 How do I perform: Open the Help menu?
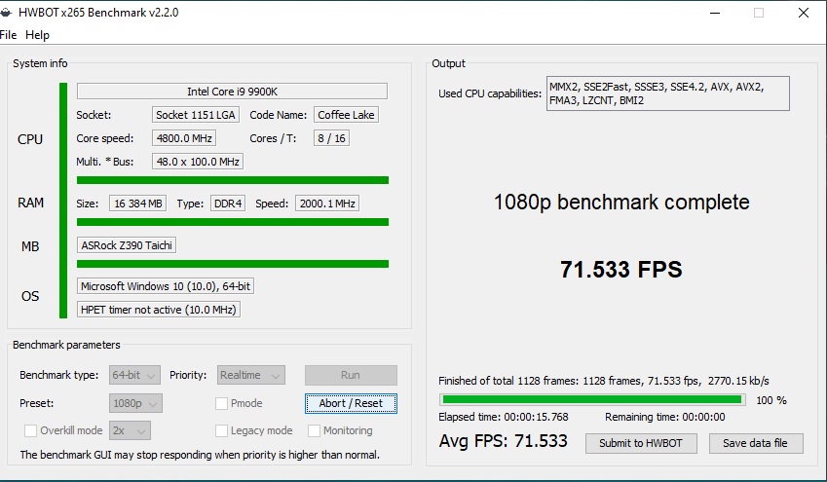point(37,35)
